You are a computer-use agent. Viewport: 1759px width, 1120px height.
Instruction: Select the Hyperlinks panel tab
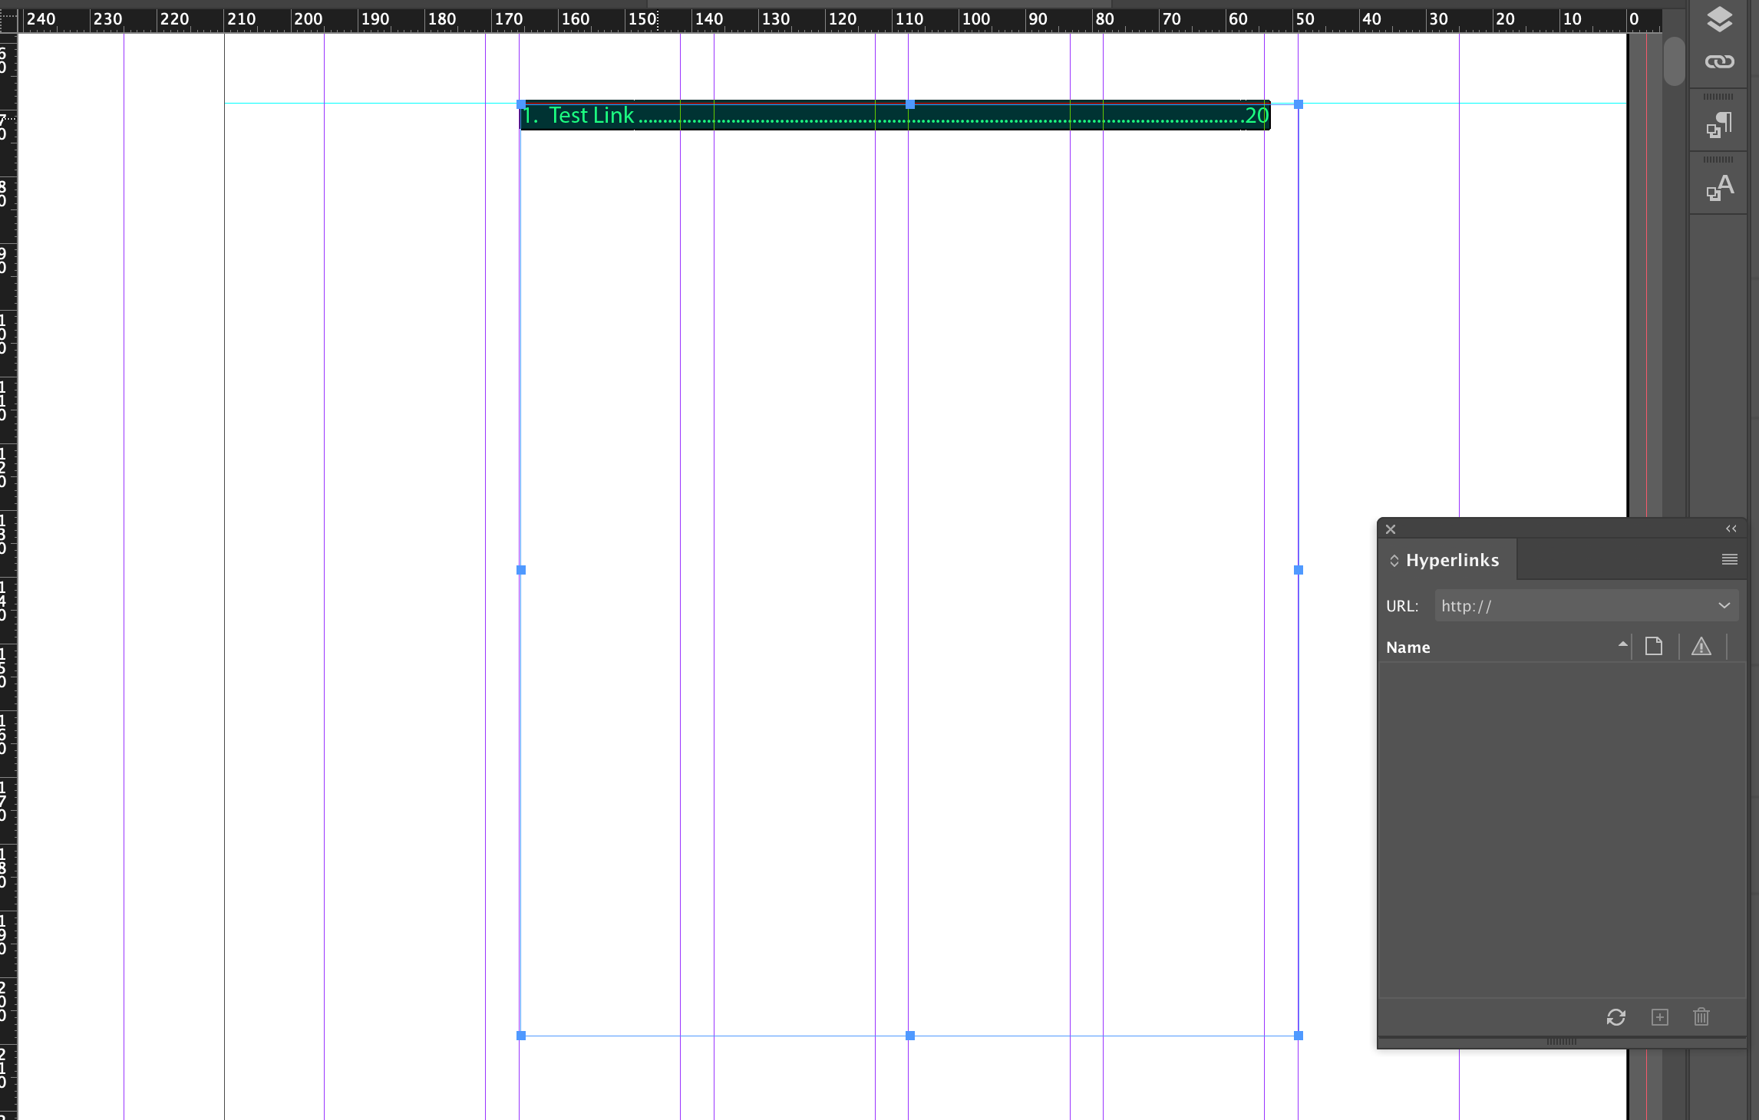point(1451,560)
